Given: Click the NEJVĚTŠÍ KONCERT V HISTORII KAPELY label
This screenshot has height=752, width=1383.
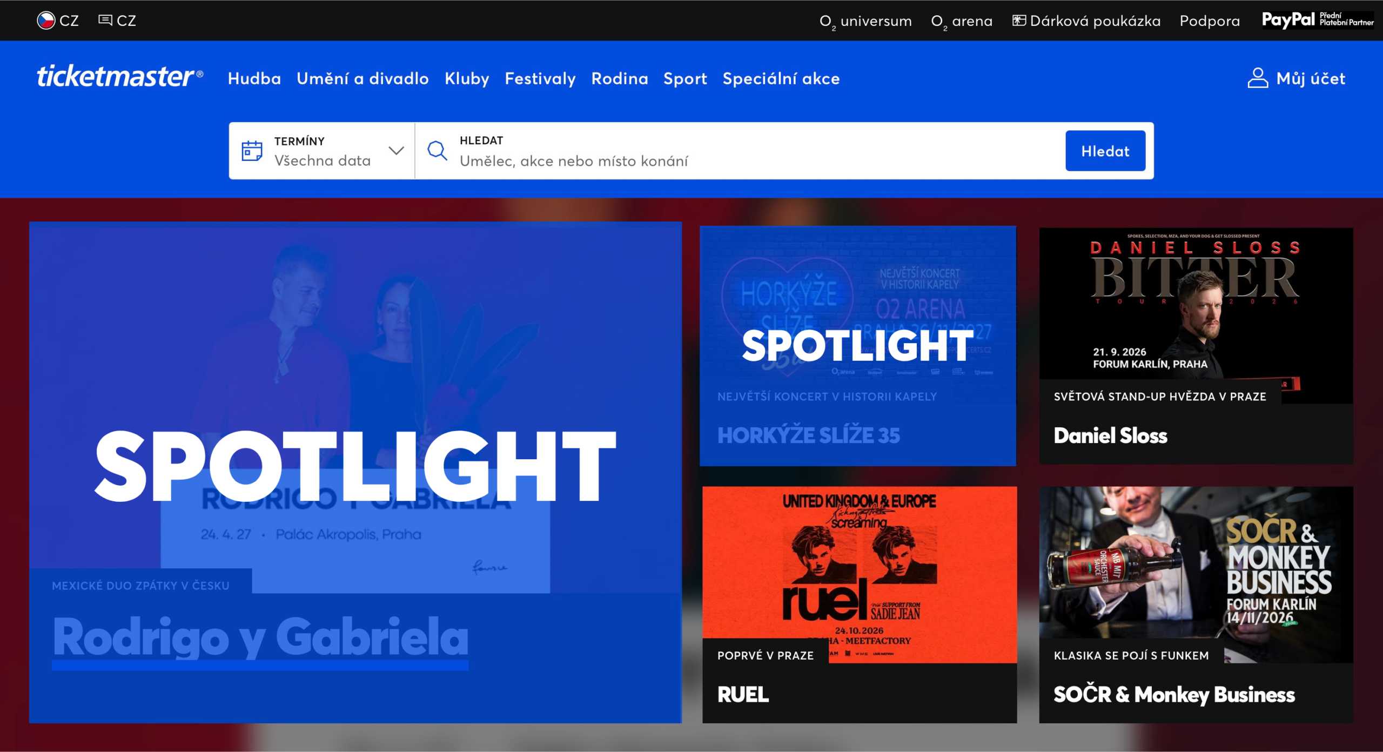Looking at the screenshot, I should tap(827, 397).
